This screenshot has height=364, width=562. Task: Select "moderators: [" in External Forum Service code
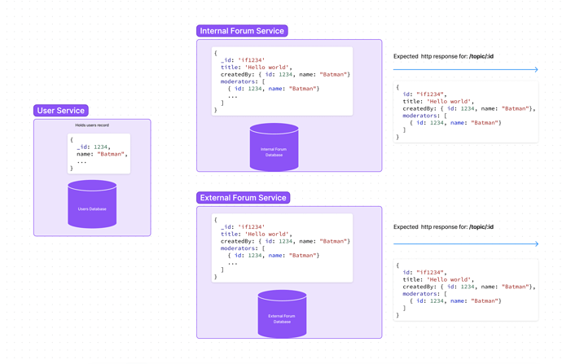243,248
